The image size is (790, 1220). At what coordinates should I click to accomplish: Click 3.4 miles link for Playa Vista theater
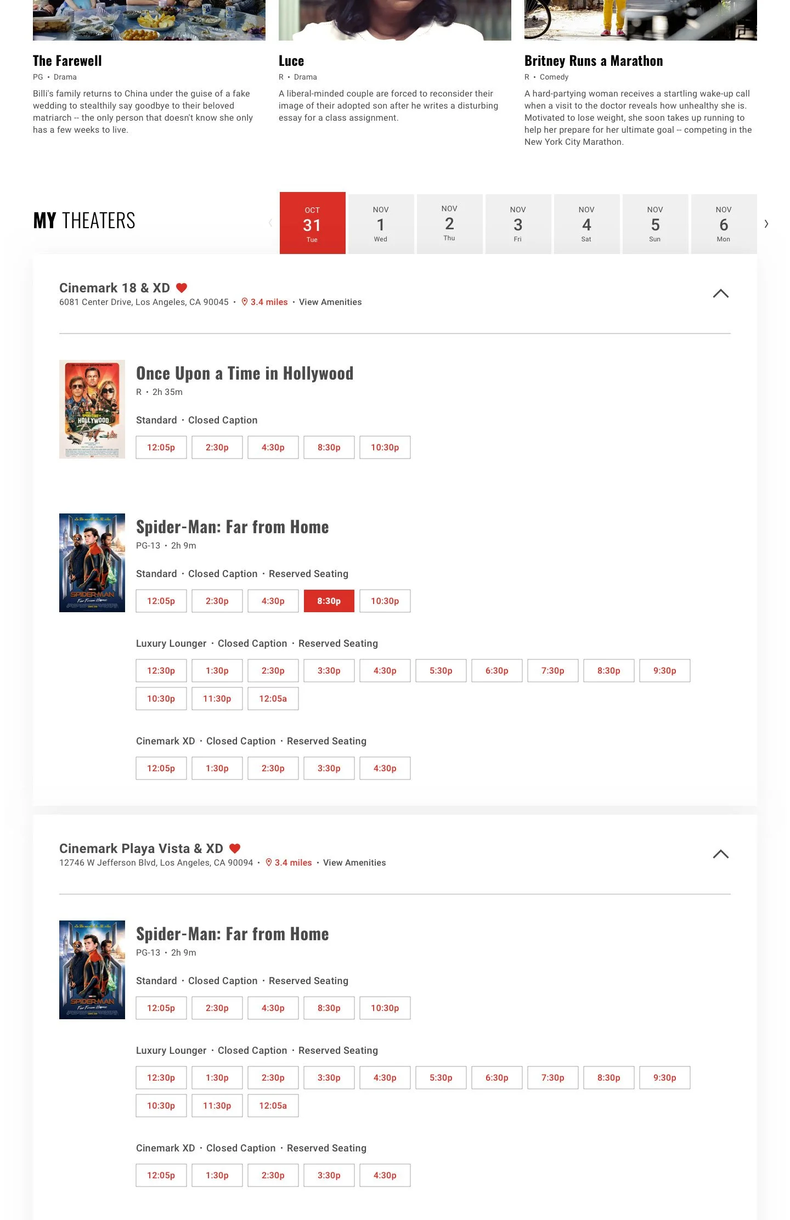point(293,863)
